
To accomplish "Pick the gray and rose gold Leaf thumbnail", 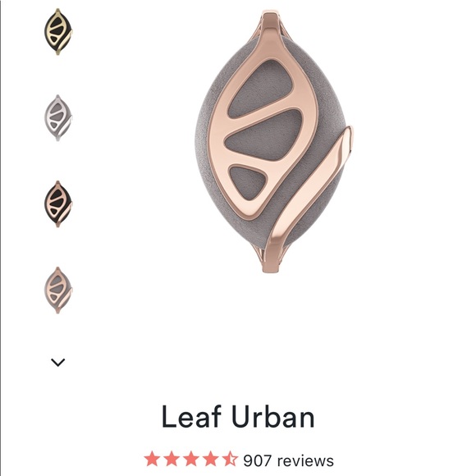I will [x=58, y=291].
